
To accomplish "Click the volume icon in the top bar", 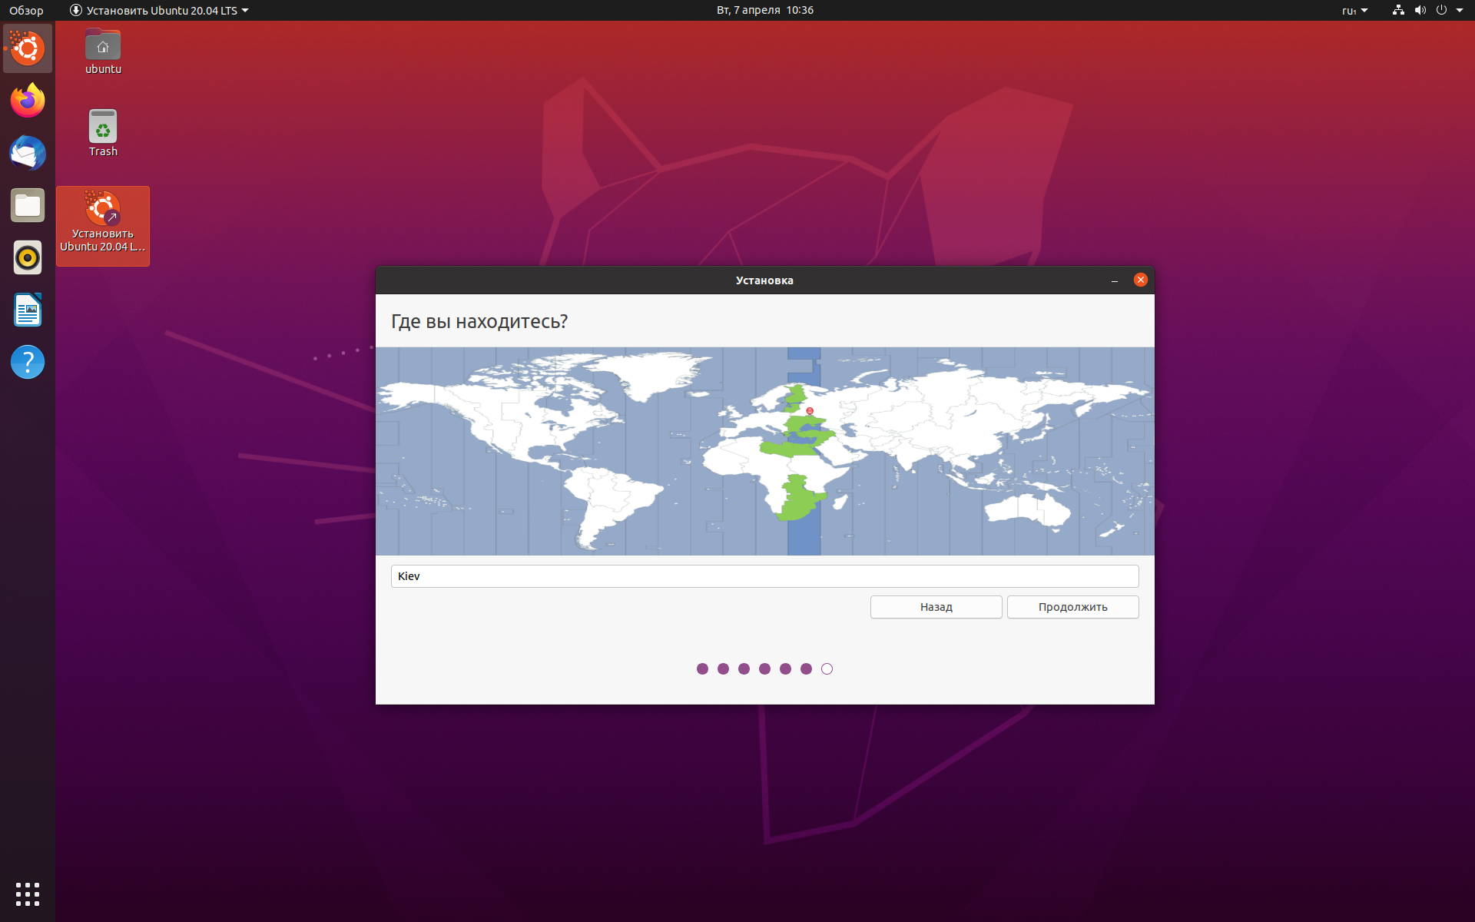I will point(1420,10).
